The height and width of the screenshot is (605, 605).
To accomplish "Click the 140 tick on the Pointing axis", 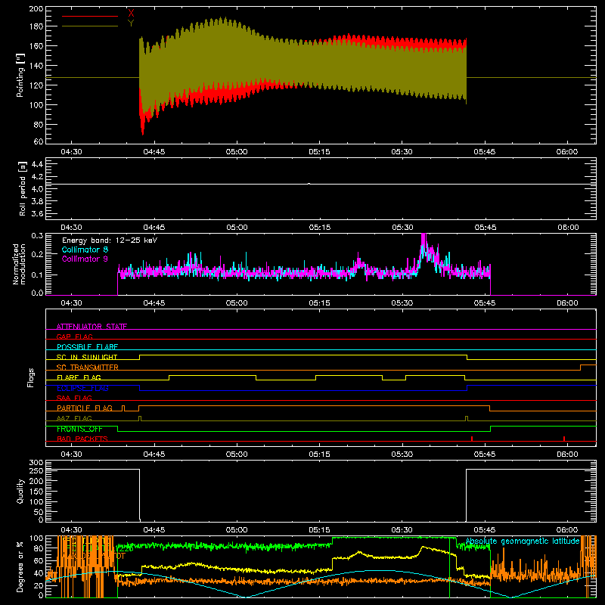I will coord(36,66).
